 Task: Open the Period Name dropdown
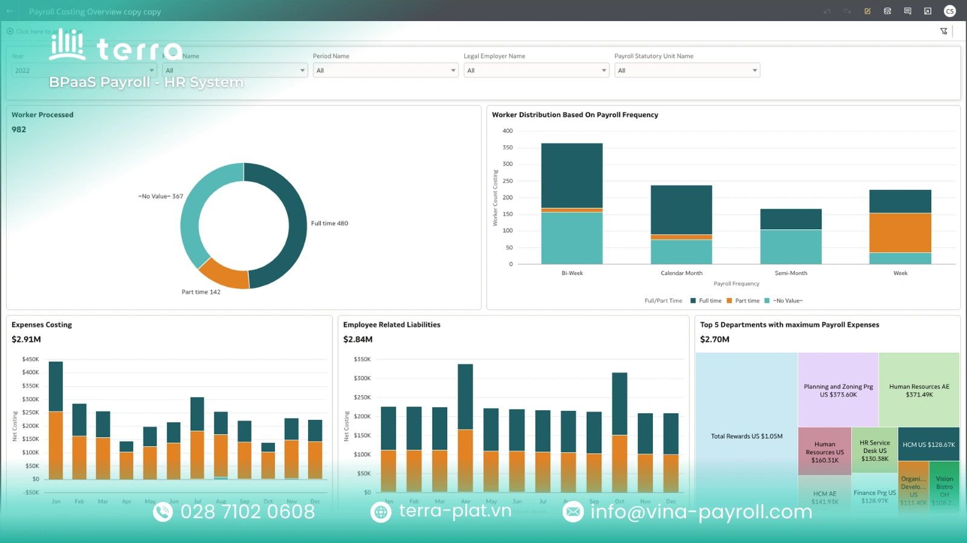click(x=386, y=71)
